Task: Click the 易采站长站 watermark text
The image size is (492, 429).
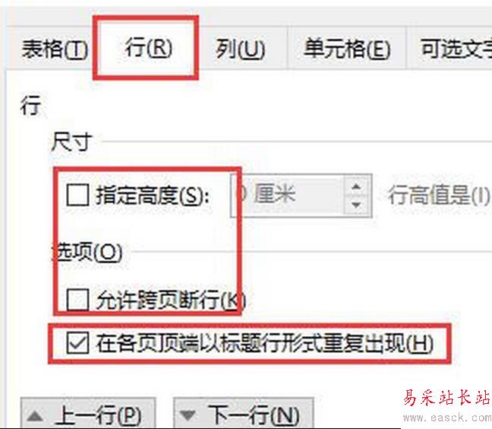Action: click(446, 398)
